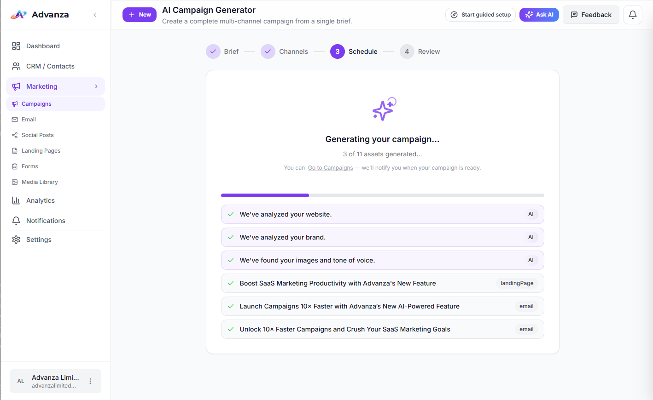
Task: Start guided setup
Action: point(480,15)
